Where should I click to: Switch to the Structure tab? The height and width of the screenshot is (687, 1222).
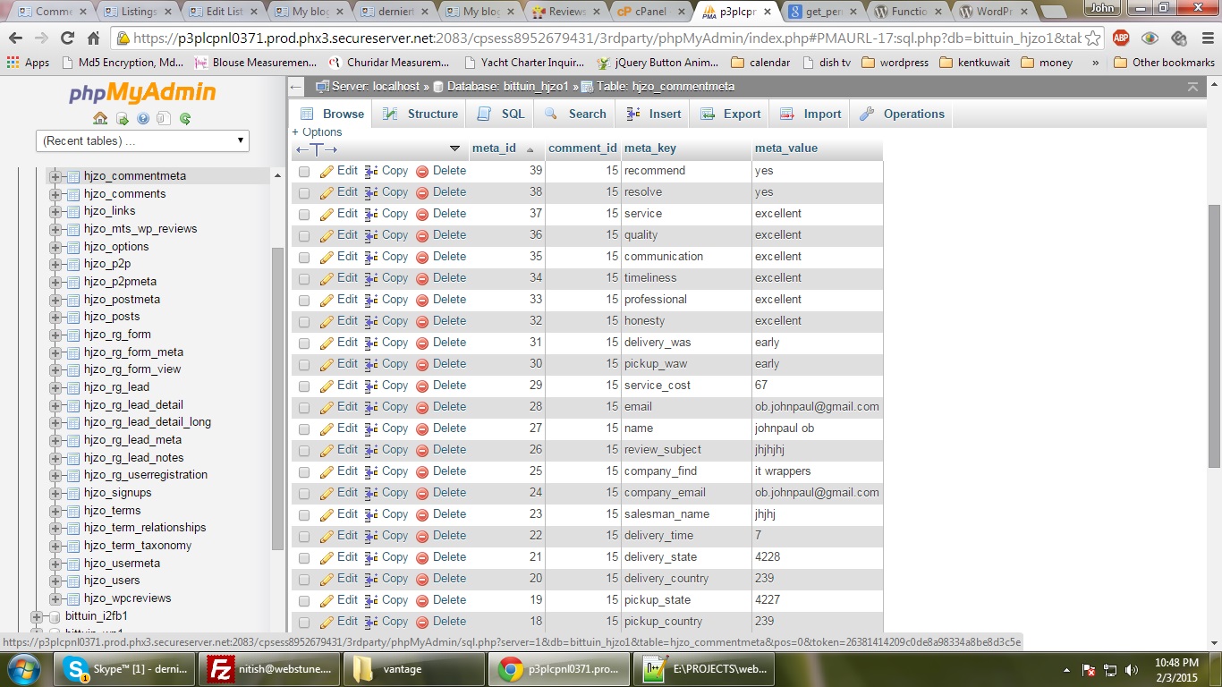point(420,114)
